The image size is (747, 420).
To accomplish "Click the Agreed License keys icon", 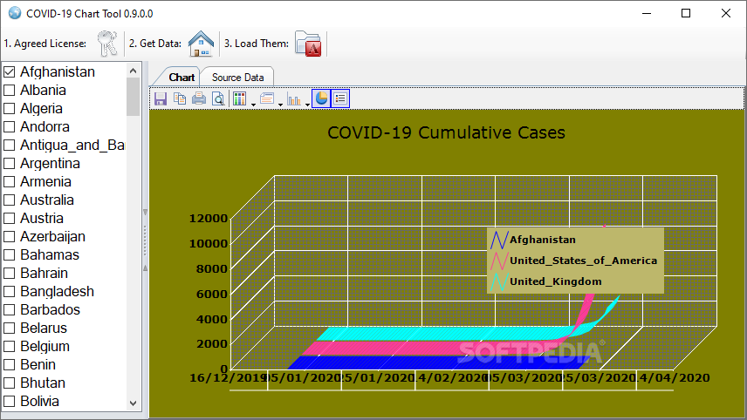I will [x=107, y=44].
